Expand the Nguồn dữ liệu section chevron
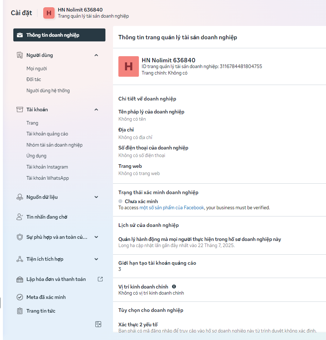This screenshot has height=340, width=326. coord(96,197)
